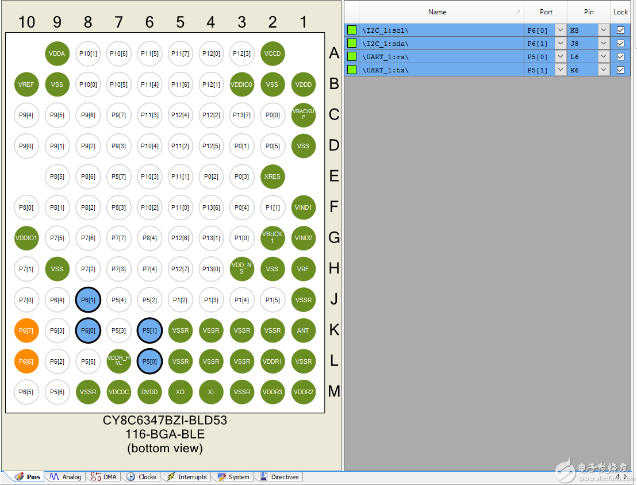
Task: Click the VDCDC pin
Action: pyautogui.click(x=118, y=392)
